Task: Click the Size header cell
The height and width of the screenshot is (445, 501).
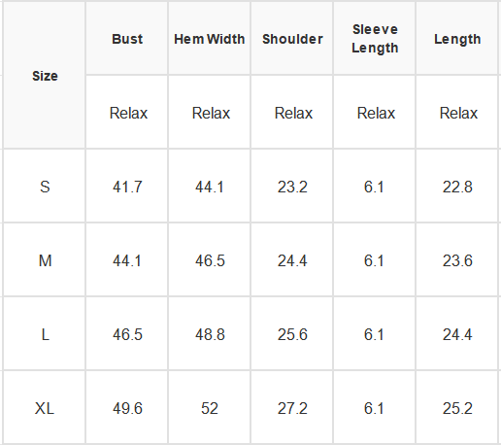Action: [x=45, y=76]
